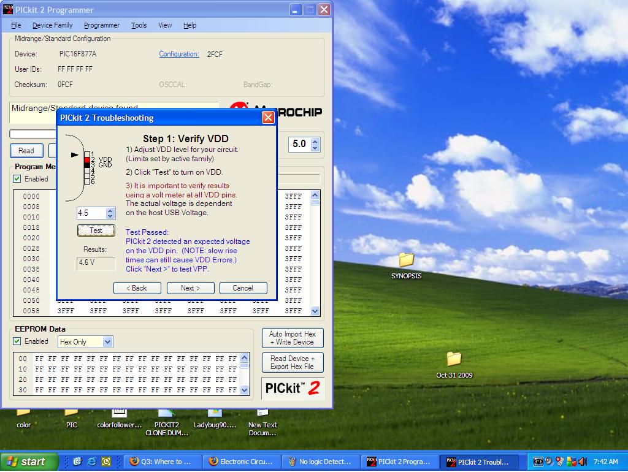Click the volume speaker icon in the tray
The height and width of the screenshot is (472, 628).
(x=583, y=462)
